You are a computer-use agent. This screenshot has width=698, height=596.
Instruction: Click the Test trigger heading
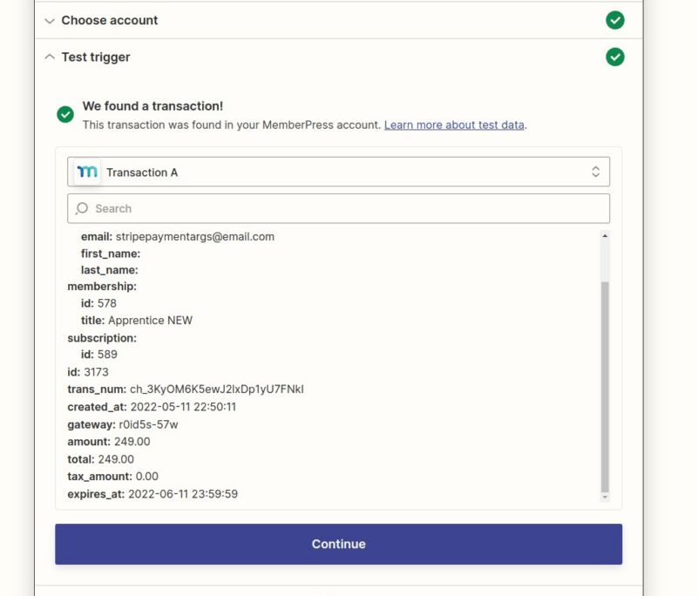[96, 58]
